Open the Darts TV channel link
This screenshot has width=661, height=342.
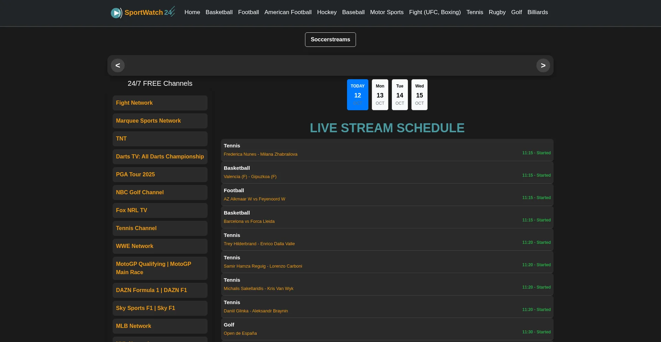pyautogui.click(x=160, y=157)
